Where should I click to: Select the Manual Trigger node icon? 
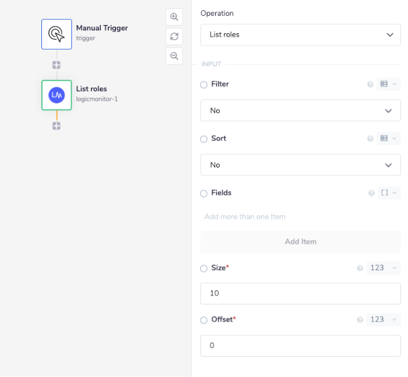[x=57, y=34]
